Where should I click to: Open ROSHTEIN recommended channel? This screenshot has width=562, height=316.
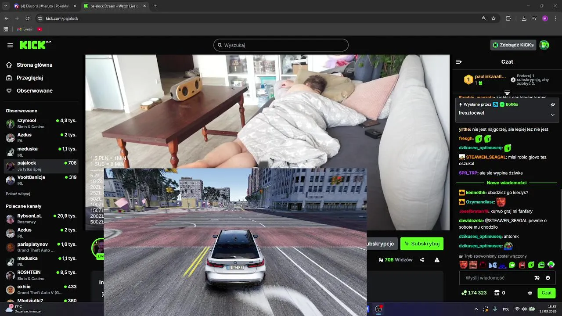pyautogui.click(x=41, y=275)
